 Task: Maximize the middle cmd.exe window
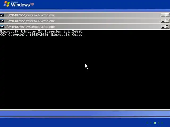coord(167,21)
